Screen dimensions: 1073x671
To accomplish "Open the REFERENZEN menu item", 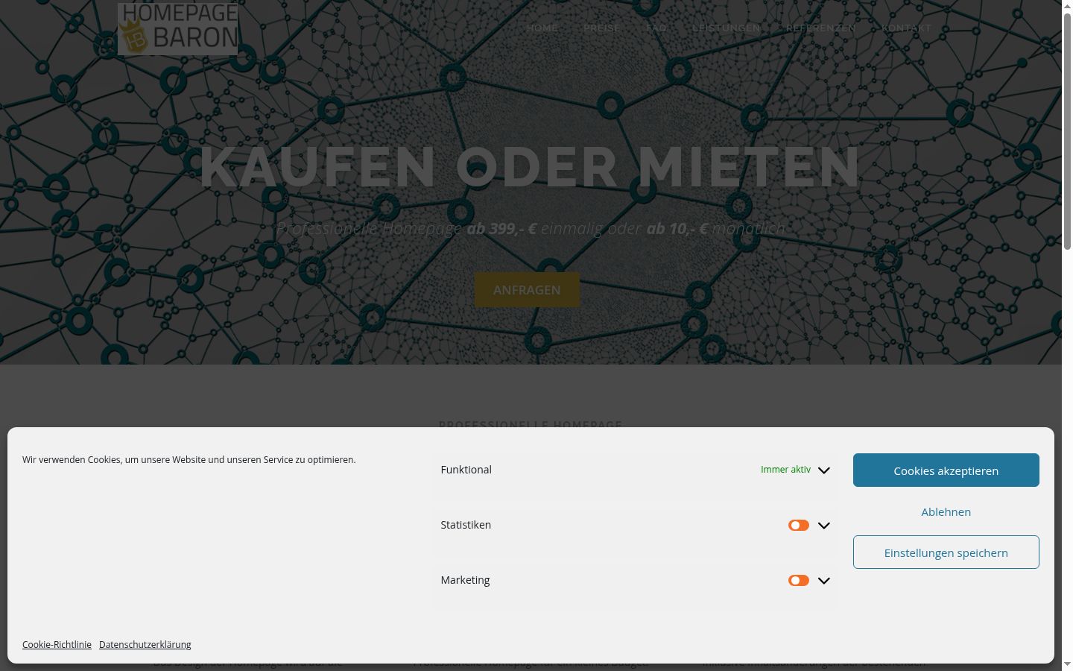I will (821, 28).
